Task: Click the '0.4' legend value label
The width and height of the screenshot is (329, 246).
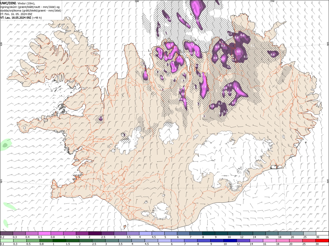Action: click(x=28, y=237)
